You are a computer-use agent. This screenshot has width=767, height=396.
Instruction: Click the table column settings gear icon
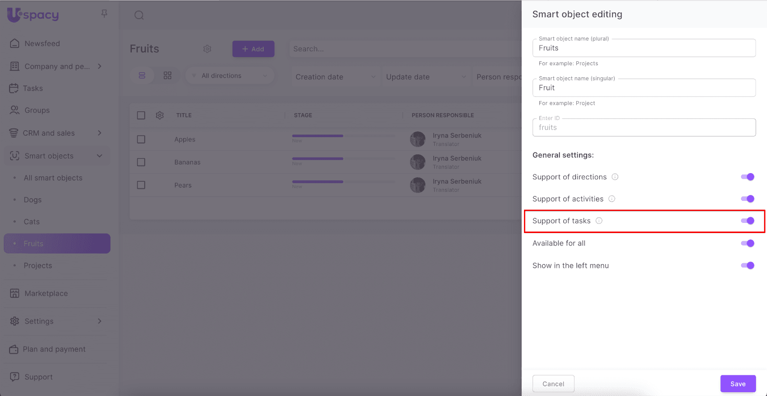point(160,116)
